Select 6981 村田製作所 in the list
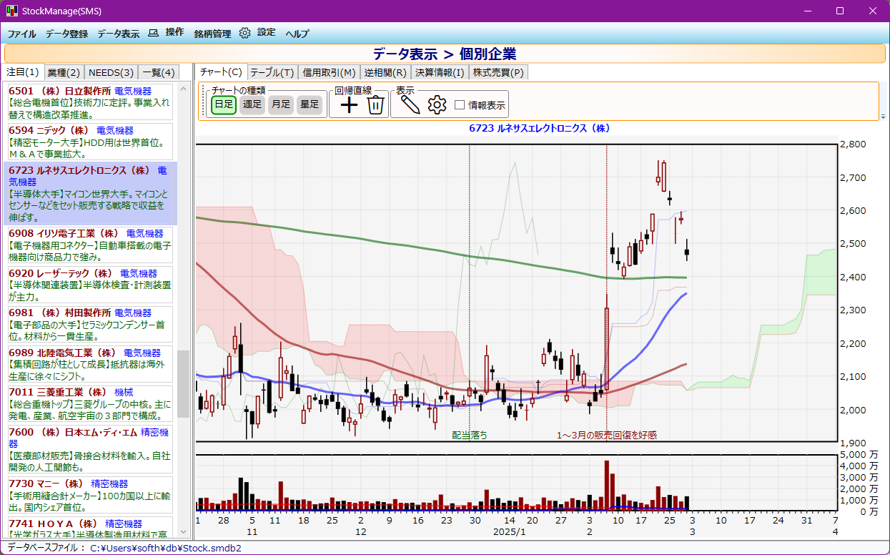This screenshot has width=890, height=555. point(89,325)
